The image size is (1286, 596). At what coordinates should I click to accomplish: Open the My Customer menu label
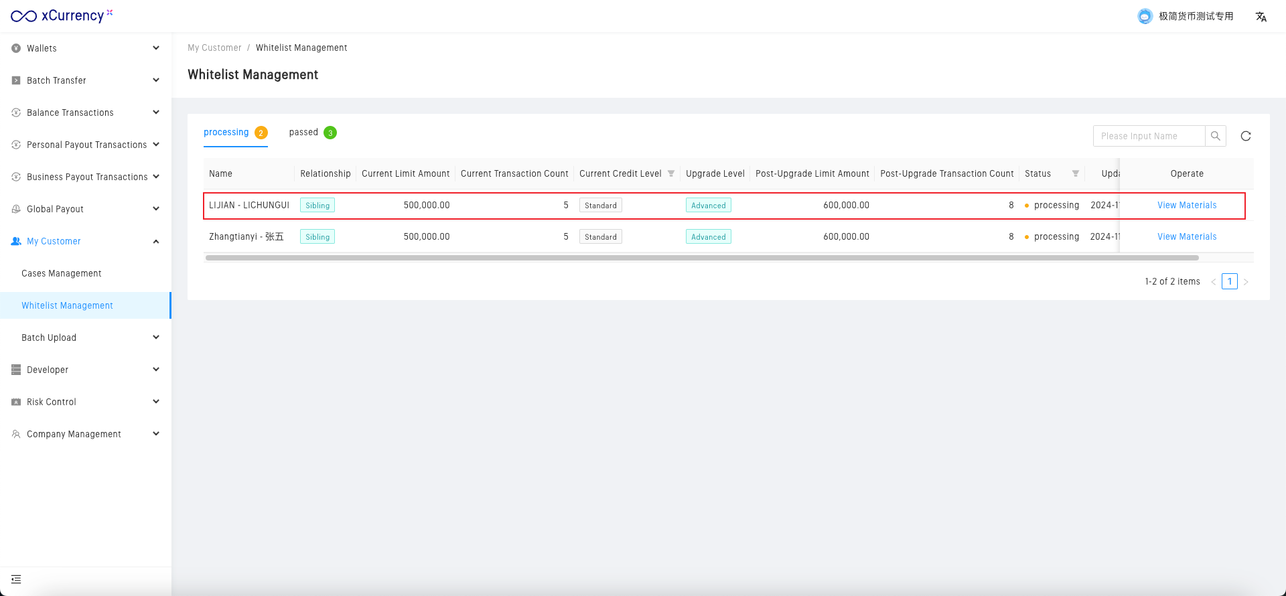[54, 241]
